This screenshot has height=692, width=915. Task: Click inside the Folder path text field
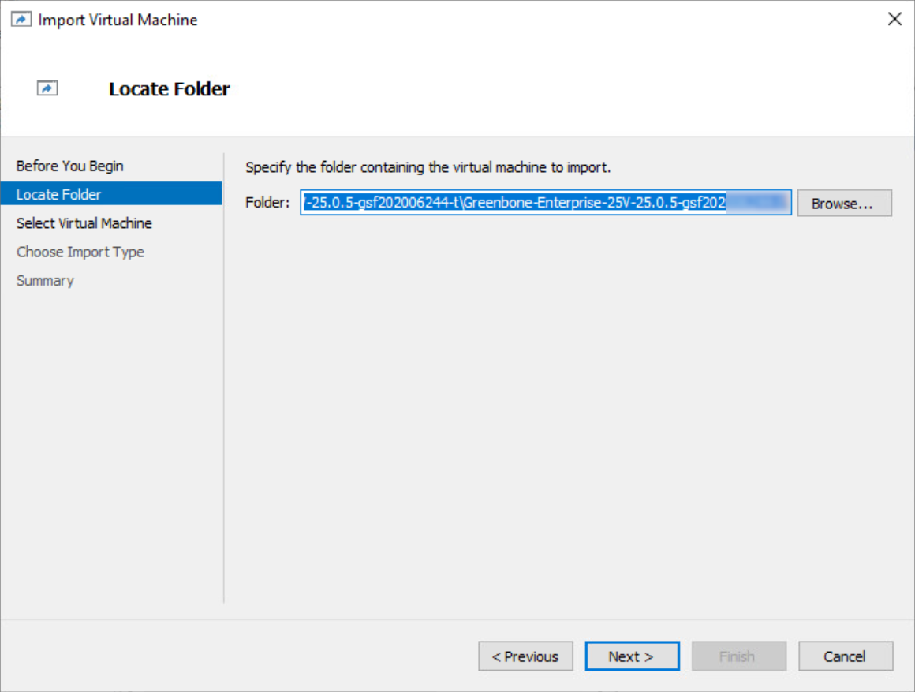(546, 203)
